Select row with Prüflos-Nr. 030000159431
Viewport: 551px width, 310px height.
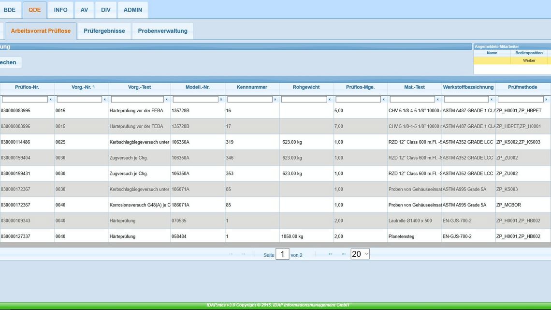coord(275,174)
